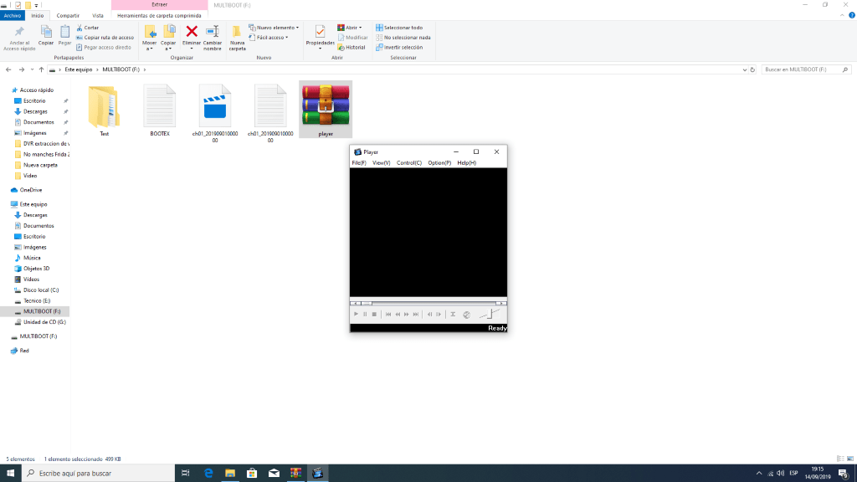Image resolution: width=857 pixels, height=482 pixels.
Task: Click Cortar scissors icon in ribbon
Action: click(x=80, y=28)
